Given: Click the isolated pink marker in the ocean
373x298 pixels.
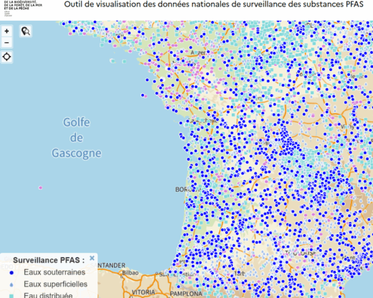Looking at the screenshot, I should [x=40, y=187].
